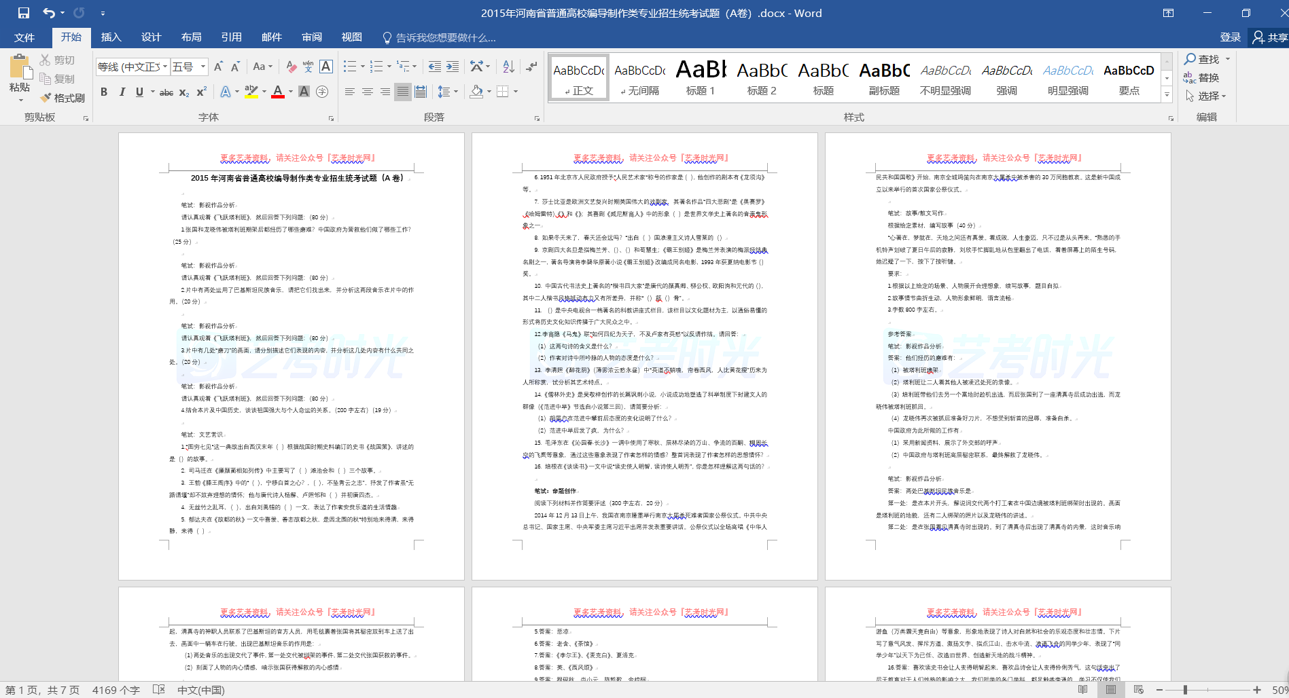The width and height of the screenshot is (1289, 698).
Task: Open the font size dropdown showing 五号
Action: click(x=203, y=67)
